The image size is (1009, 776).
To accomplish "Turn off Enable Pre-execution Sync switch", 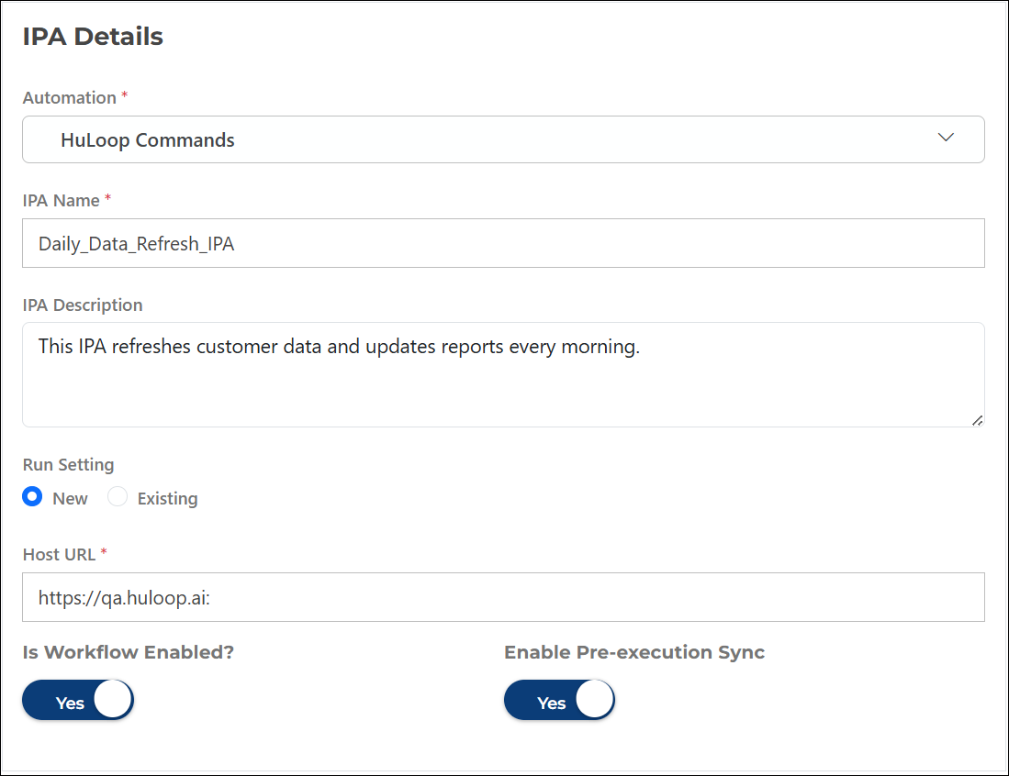I will tap(559, 702).
